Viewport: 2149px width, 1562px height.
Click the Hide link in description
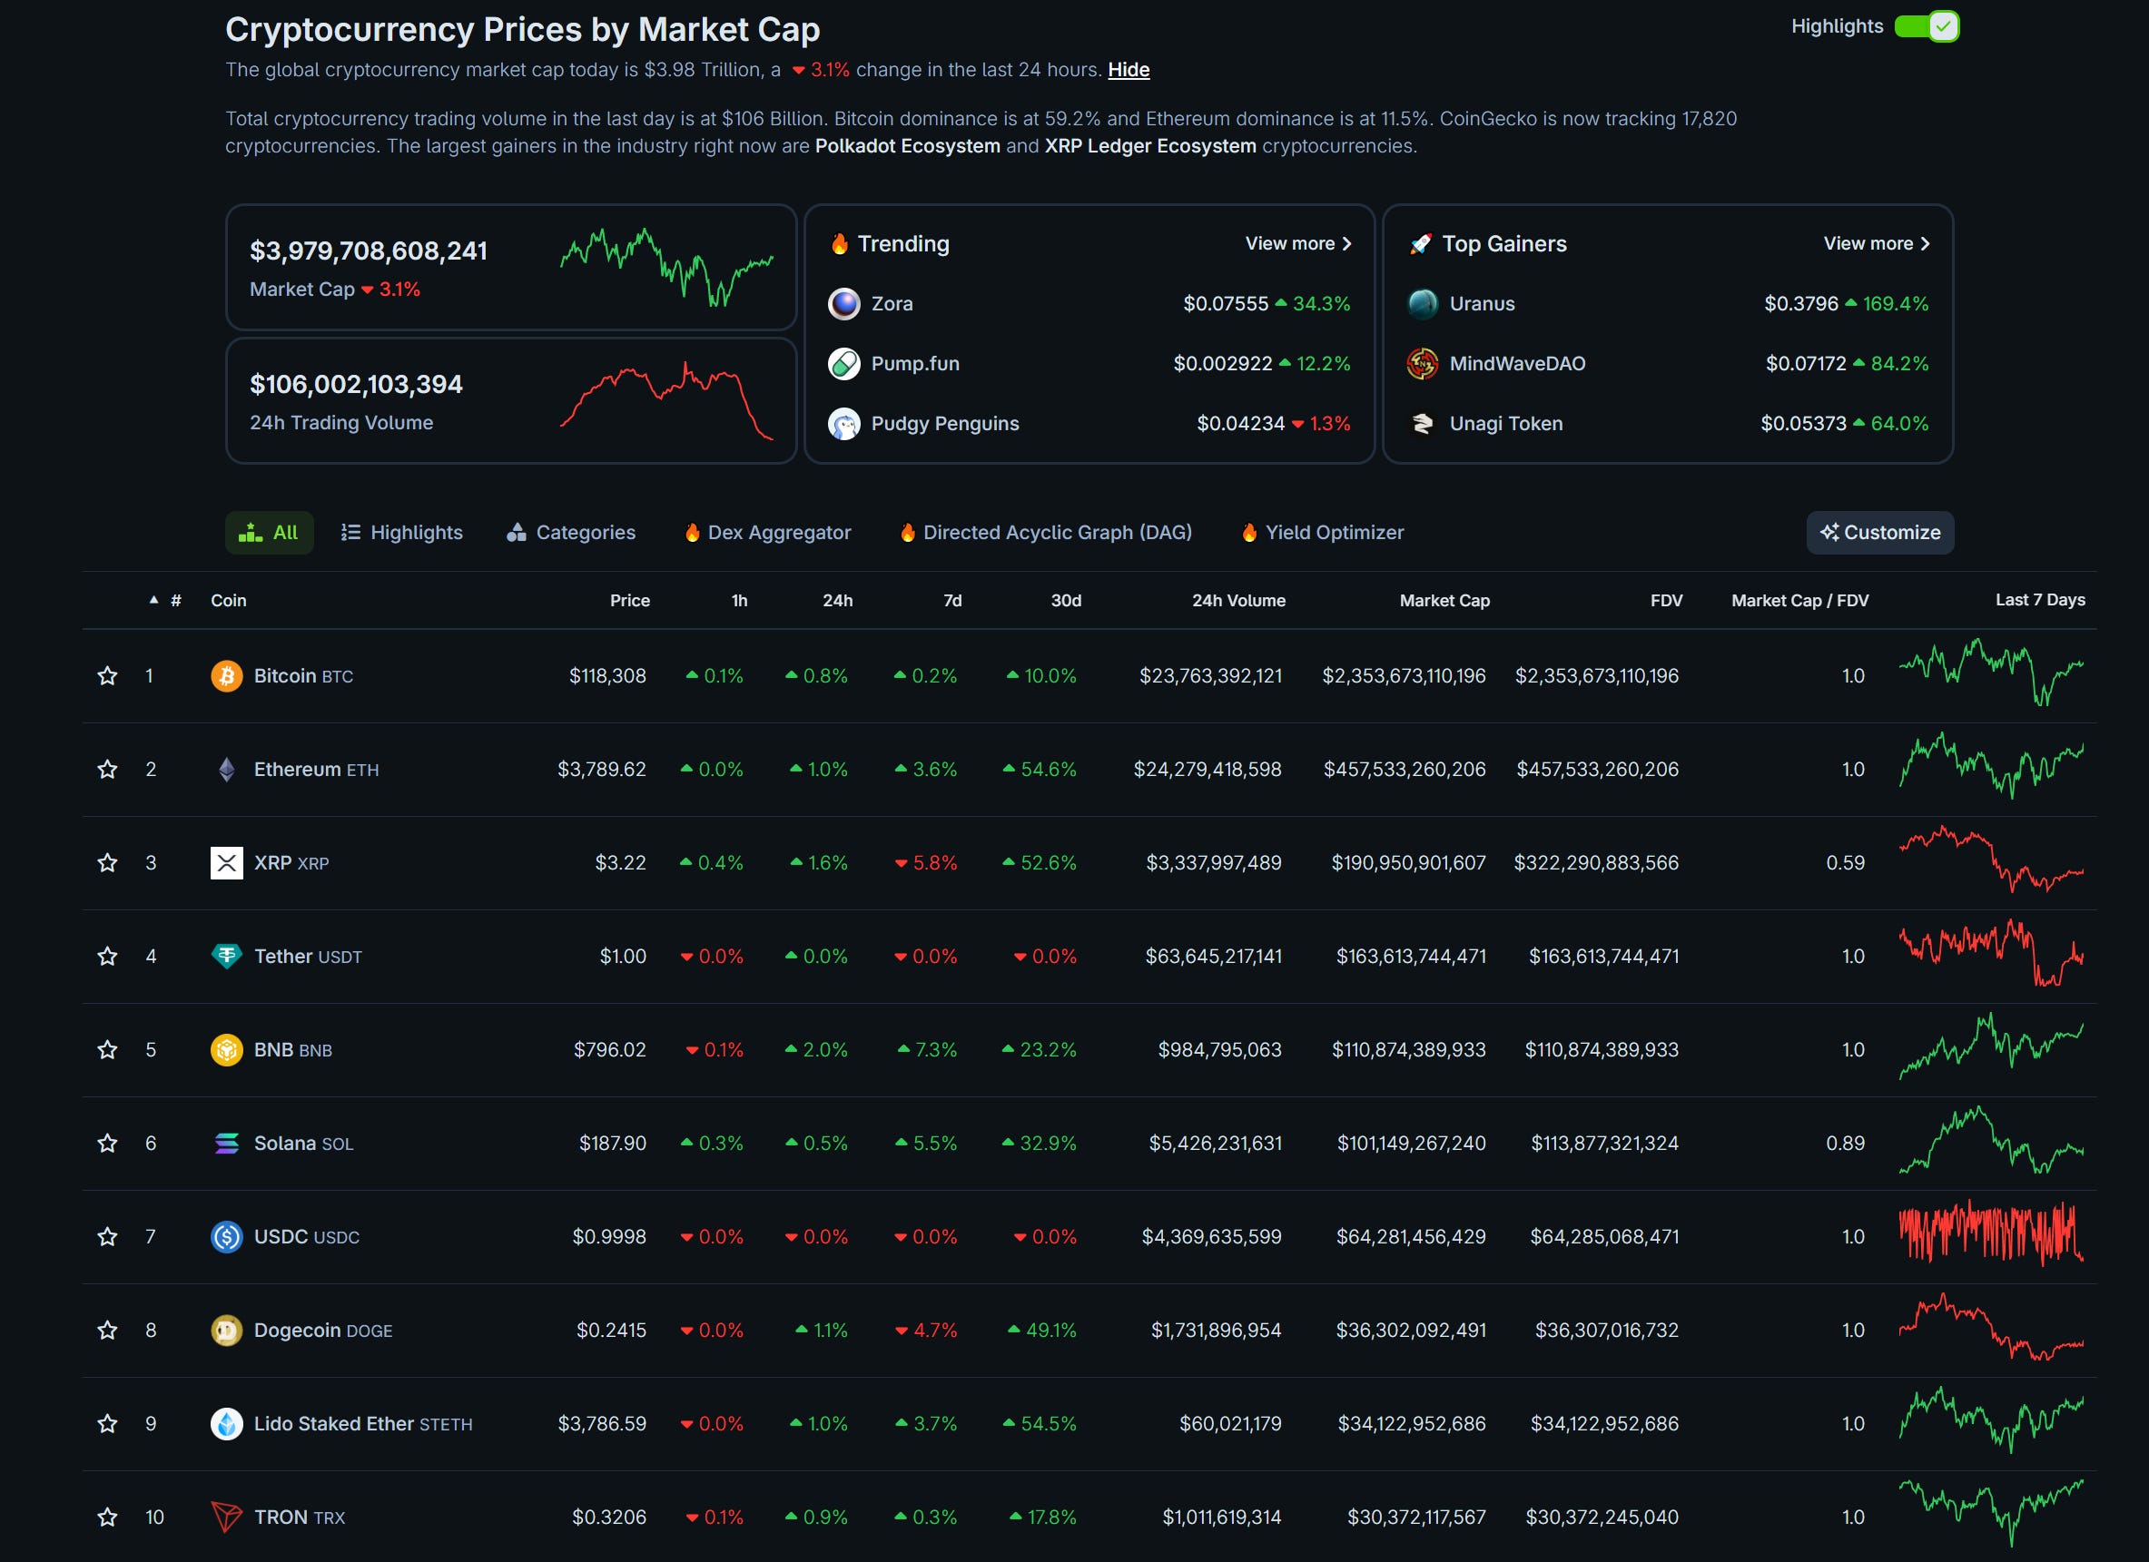[1128, 70]
